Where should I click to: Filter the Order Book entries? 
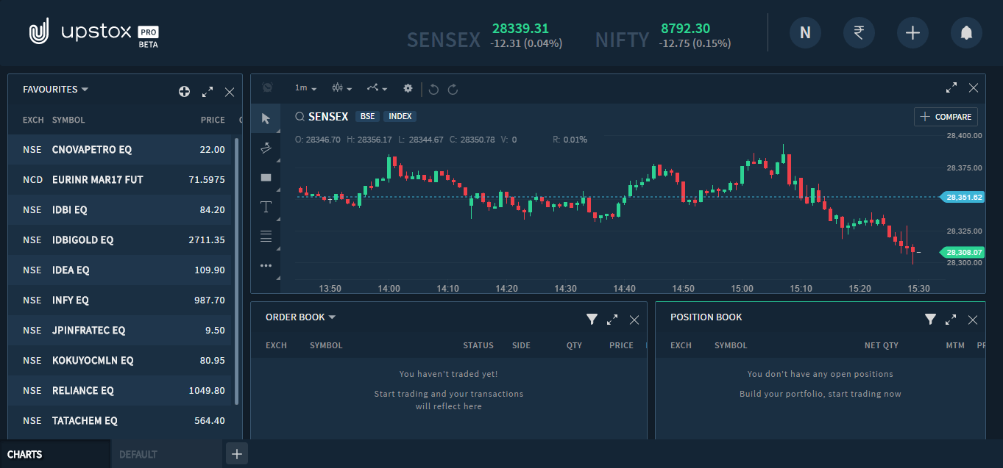coord(592,319)
